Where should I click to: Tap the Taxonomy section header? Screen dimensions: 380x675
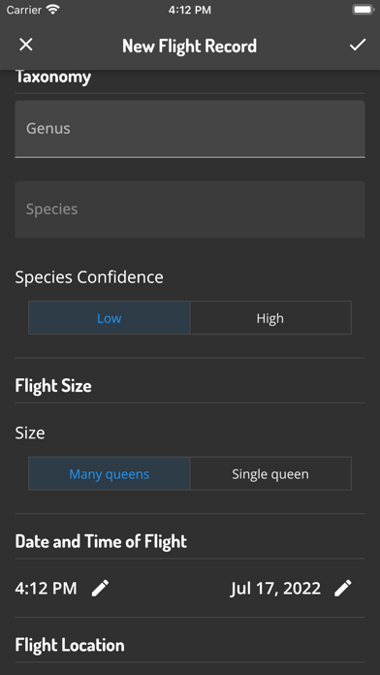pos(53,77)
